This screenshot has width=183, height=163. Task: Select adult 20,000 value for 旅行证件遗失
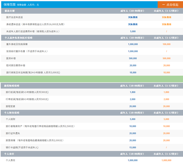pyautogui.click(x=132, y=133)
